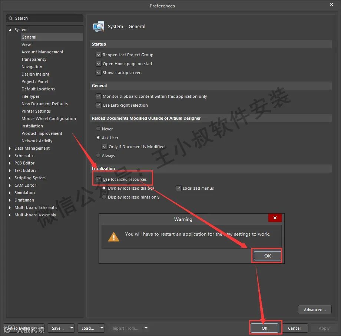Select General in the System tree
This screenshot has width=341, height=336.
click(52, 37)
